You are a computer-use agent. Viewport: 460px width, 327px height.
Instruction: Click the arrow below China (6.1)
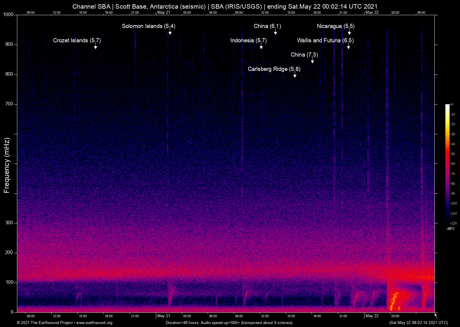coord(276,32)
